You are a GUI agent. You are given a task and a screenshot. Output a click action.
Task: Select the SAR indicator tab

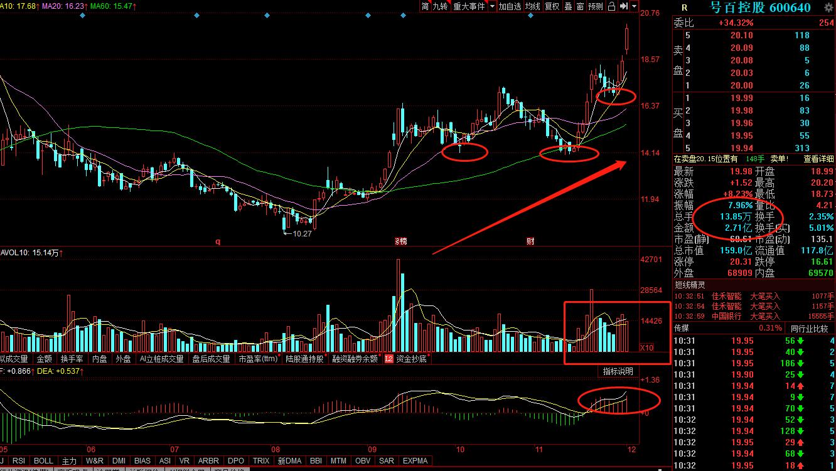pos(387,461)
